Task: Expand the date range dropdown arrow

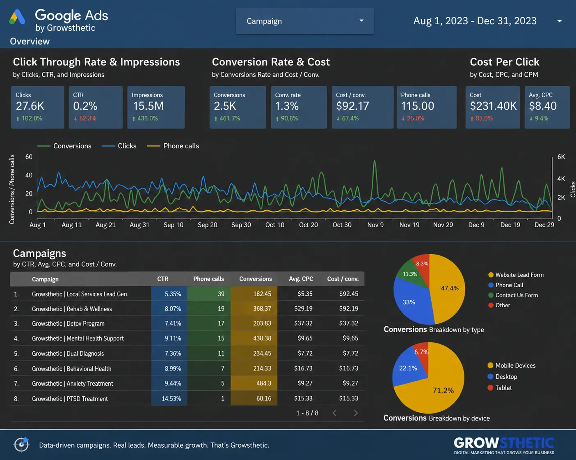Action: click(x=559, y=21)
